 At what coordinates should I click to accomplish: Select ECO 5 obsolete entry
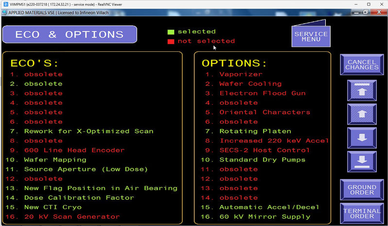coord(36,112)
